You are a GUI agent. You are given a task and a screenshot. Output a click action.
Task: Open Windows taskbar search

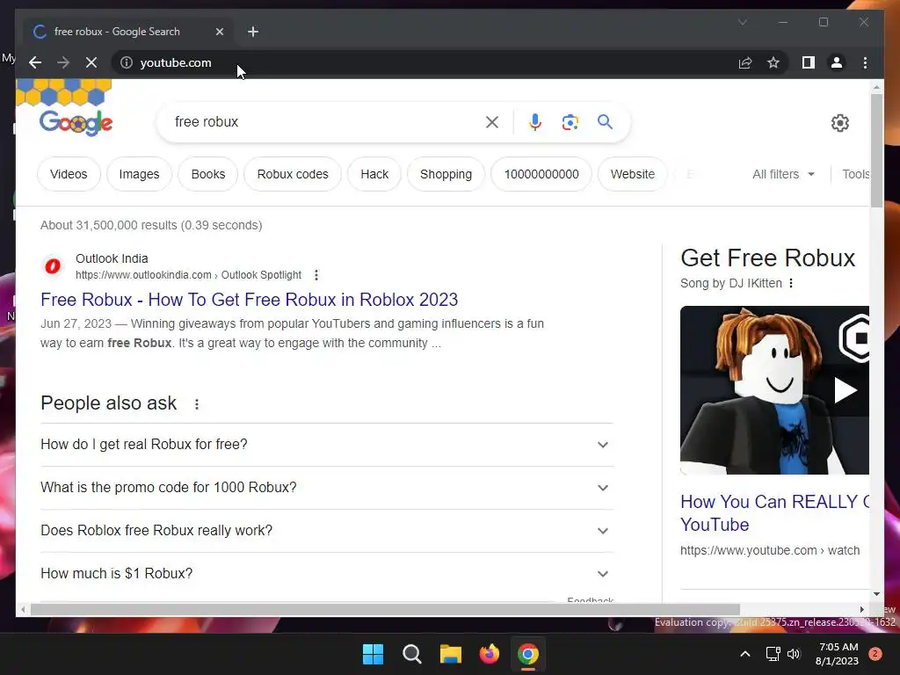(411, 654)
